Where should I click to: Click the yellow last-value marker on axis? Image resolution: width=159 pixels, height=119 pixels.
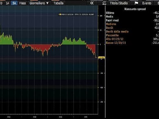point(101,57)
